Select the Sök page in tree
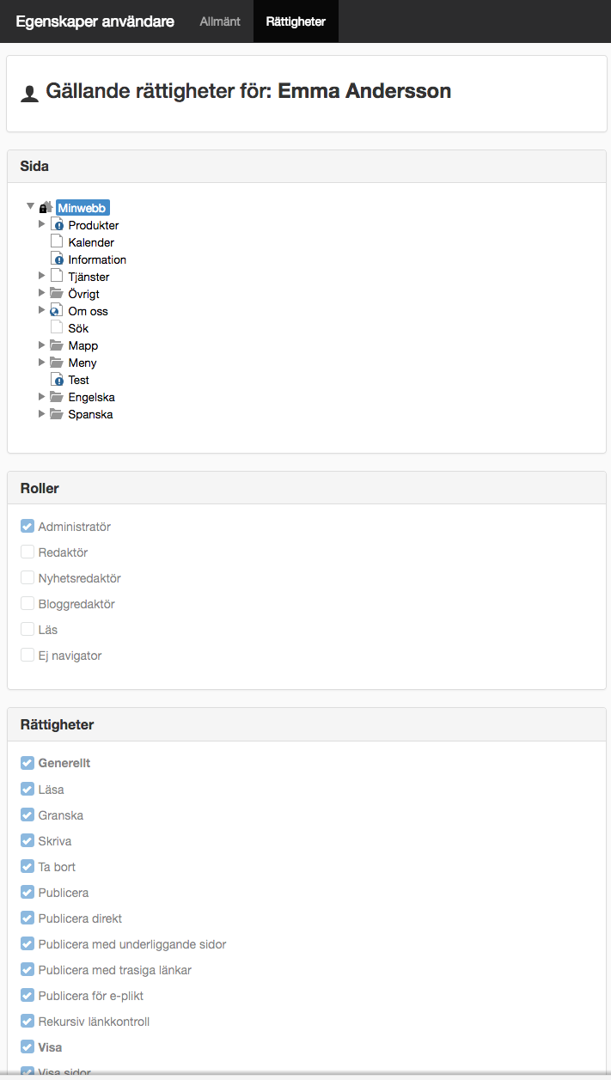Viewport: 611px width, 1080px height. pyautogui.click(x=78, y=328)
